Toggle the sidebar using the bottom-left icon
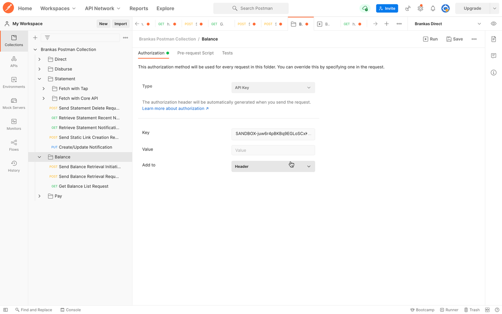 pos(5,310)
